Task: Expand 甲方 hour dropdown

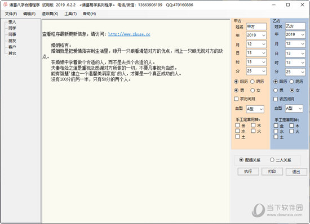Action: (264, 62)
